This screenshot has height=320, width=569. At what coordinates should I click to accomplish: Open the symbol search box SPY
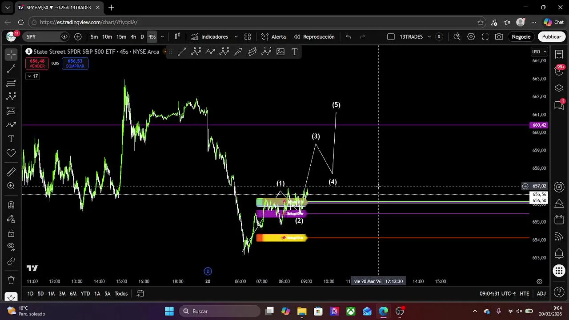pos(47,37)
